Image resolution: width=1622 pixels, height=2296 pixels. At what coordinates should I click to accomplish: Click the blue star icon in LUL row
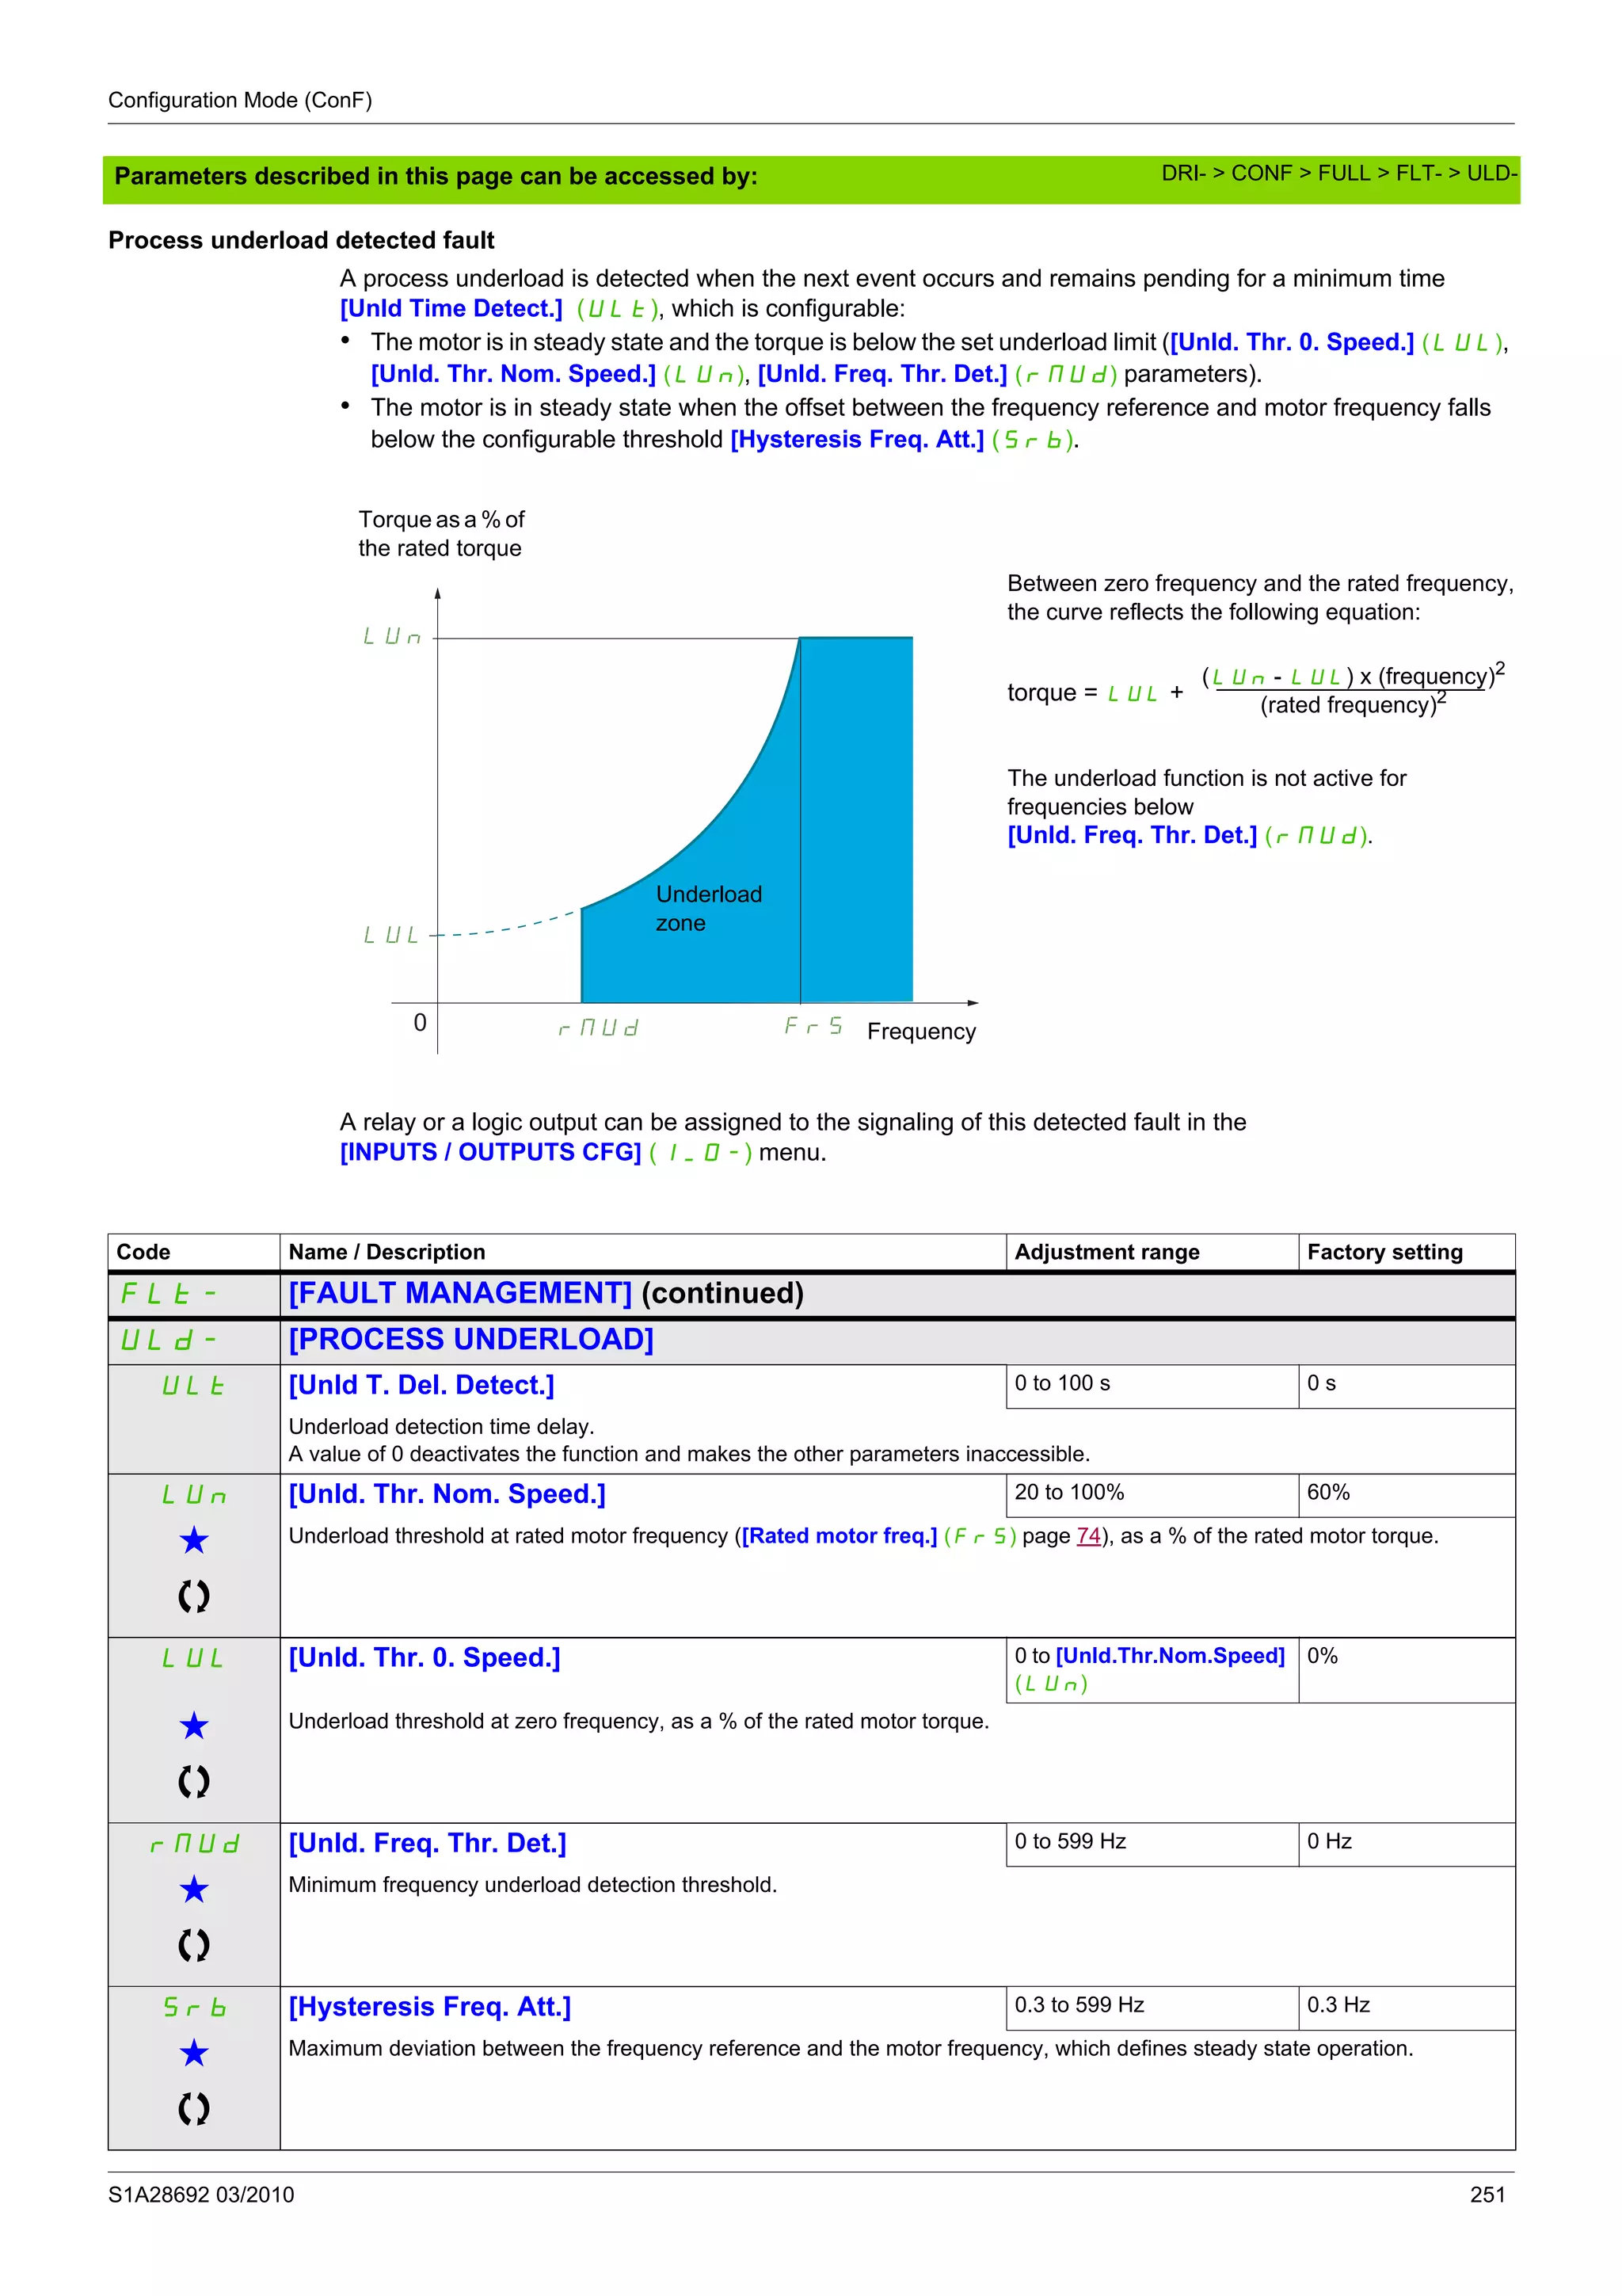click(x=194, y=1725)
